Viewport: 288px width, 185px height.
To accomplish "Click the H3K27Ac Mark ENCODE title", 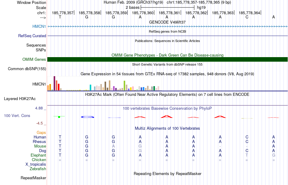I will (167, 95).
